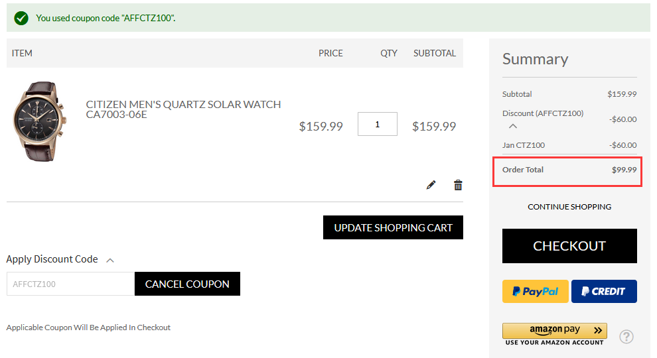The height and width of the screenshot is (358, 657).
Task: Focus the quantity input field
Action: [x=378, y=124]
